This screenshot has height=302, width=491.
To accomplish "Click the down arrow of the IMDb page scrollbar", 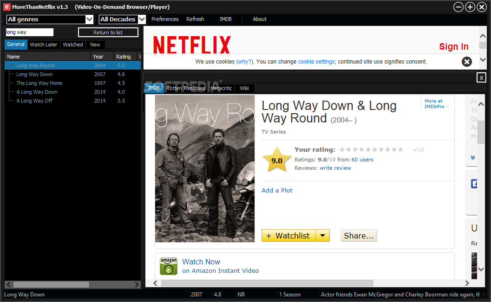I will pos(481,269).
